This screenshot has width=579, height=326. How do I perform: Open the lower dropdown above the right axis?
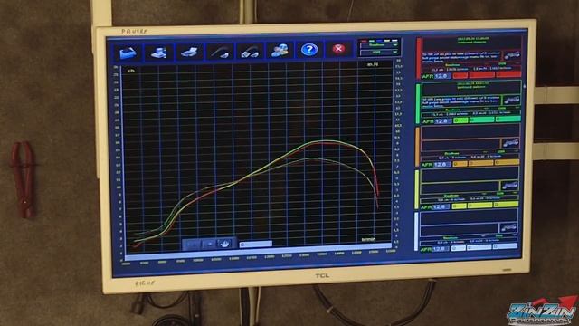[379, 53]
